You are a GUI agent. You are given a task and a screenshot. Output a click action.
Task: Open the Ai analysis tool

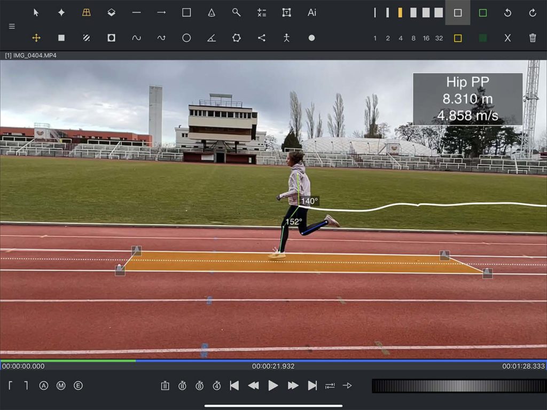tap(311, 12)
